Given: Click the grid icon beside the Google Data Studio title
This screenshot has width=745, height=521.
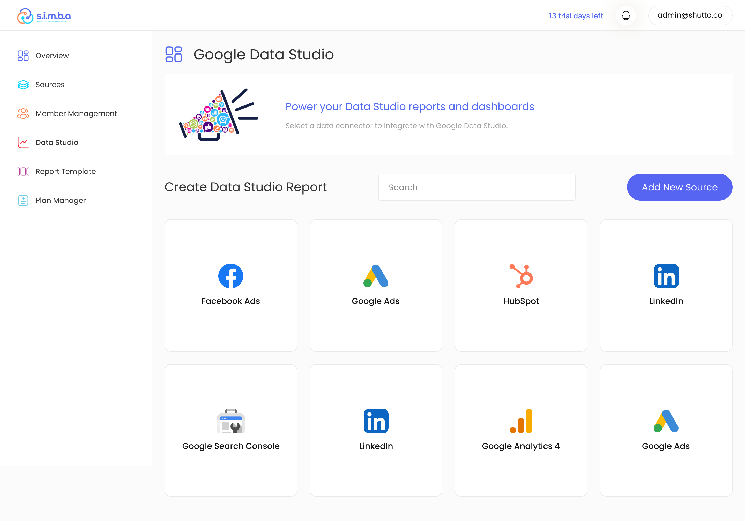Looking at the screenshot, I should point(173,54).
